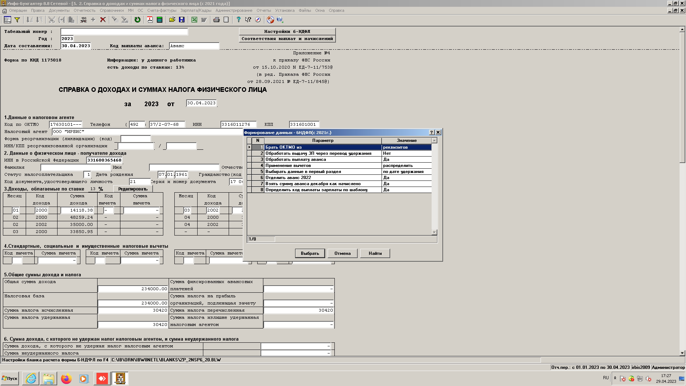Click the Отмена button in dialog
The height and width of the screenshot is (386, 686).
pyautogui.click(x=342, y=253)
